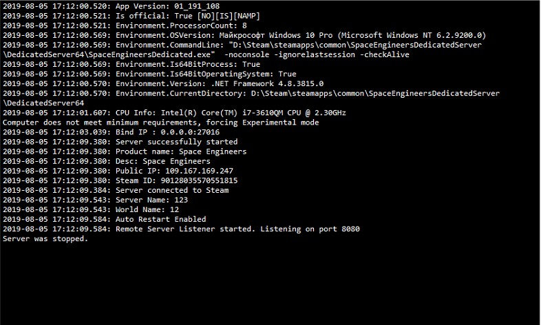Viewport: 541px width, 325px height.
Task: Click the CPU Info i7-3610QM line
Action: [174, 112]
